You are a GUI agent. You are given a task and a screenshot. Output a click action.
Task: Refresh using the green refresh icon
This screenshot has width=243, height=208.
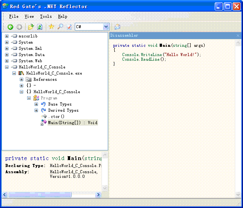40,27
